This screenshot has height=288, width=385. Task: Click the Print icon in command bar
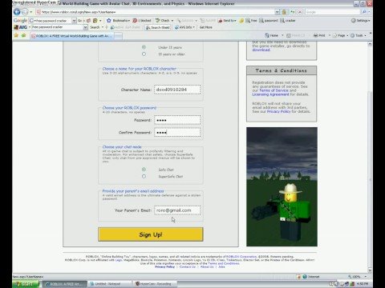(x=316, y=35)
